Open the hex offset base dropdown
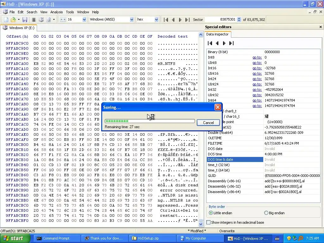Image resolution: width=324 pixels, height=243 pixels. 156,20
